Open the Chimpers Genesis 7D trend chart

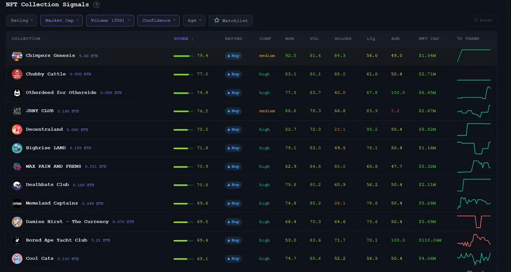pyautogui.click(x=474, y=56)
